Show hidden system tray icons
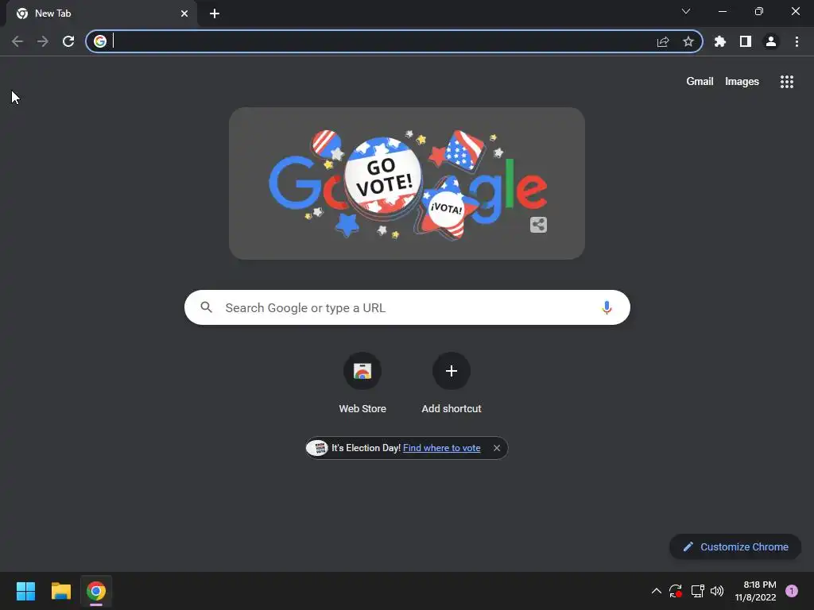 pyautogui.click(x=656, y=591)
